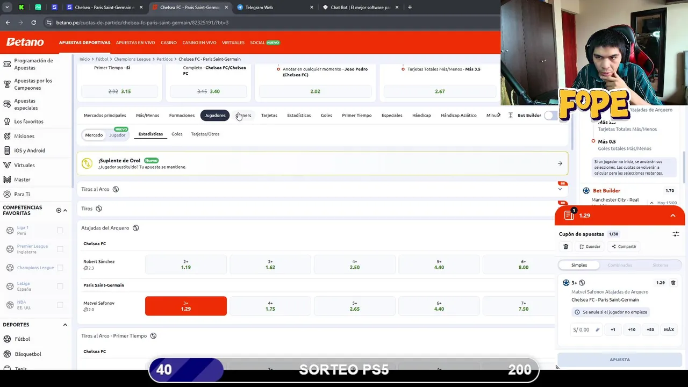688x387 pixels.
Task: Open Apuestas por los Campeones trophy icon
Action: pos(7,84)
